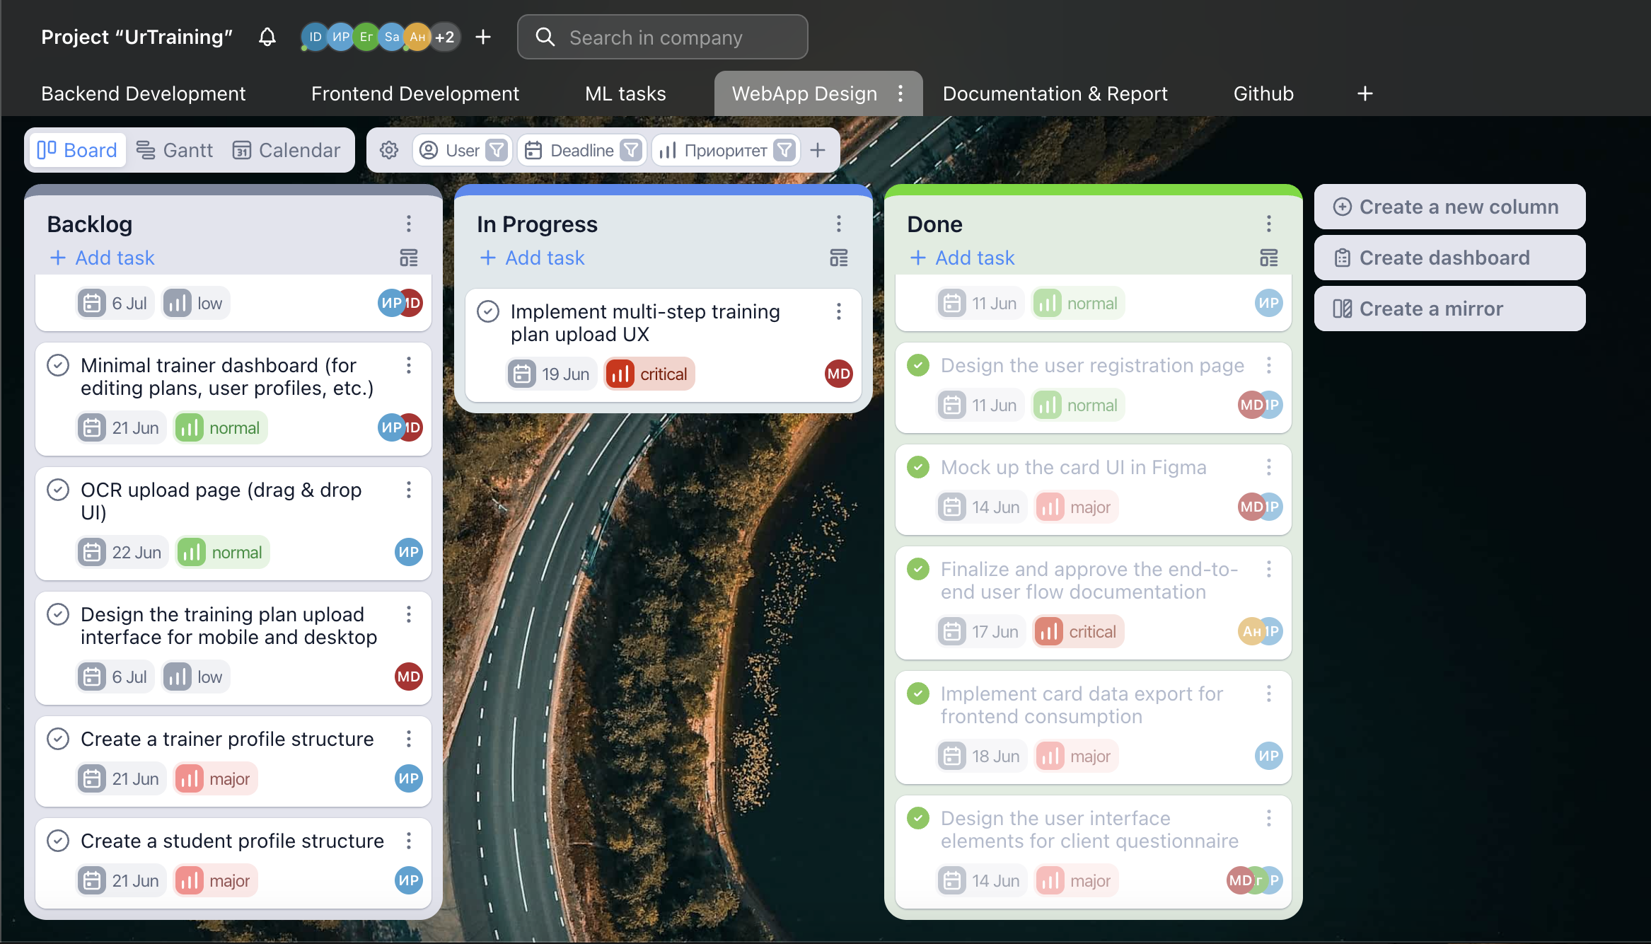
Task: Click the notification bell icon
Action: (x=267, y=37)
